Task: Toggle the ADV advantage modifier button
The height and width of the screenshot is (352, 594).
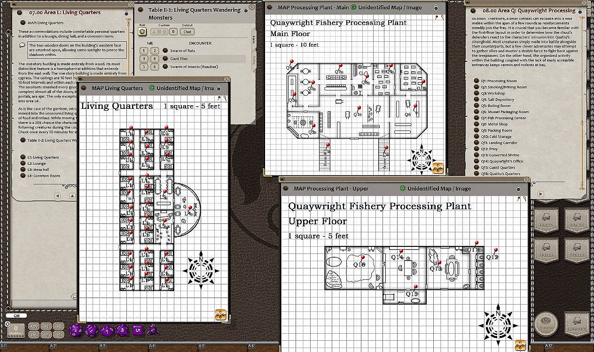Action: tap(34, 327)
